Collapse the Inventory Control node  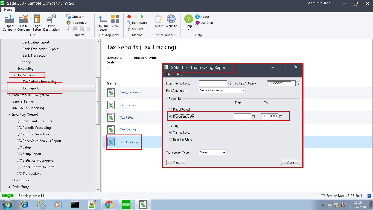coord(10,115)
